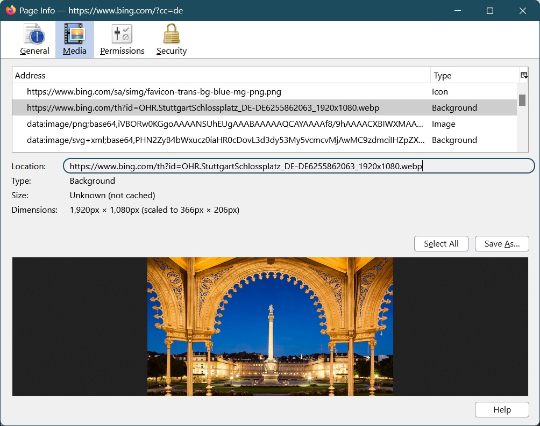Click the Stuttgart palace preview image
Viewport: 540px width, 426px height.
(x=270, y=327)
